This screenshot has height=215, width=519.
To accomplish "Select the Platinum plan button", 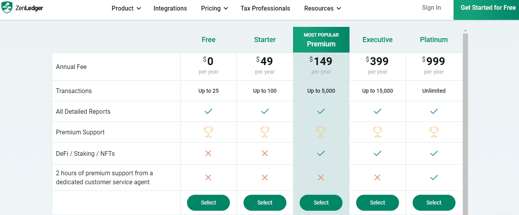I will pos(434,203).
